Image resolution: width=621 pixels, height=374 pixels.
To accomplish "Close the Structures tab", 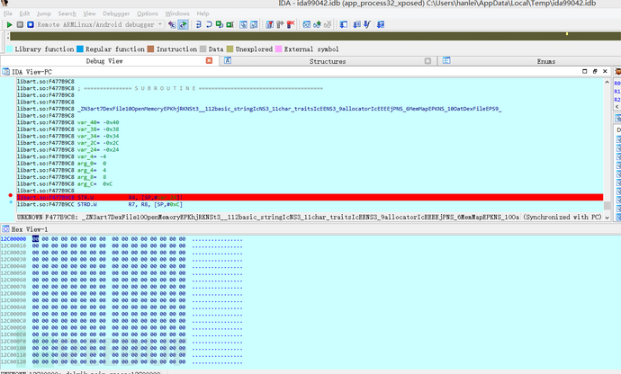I will click(x=427, y=61).
